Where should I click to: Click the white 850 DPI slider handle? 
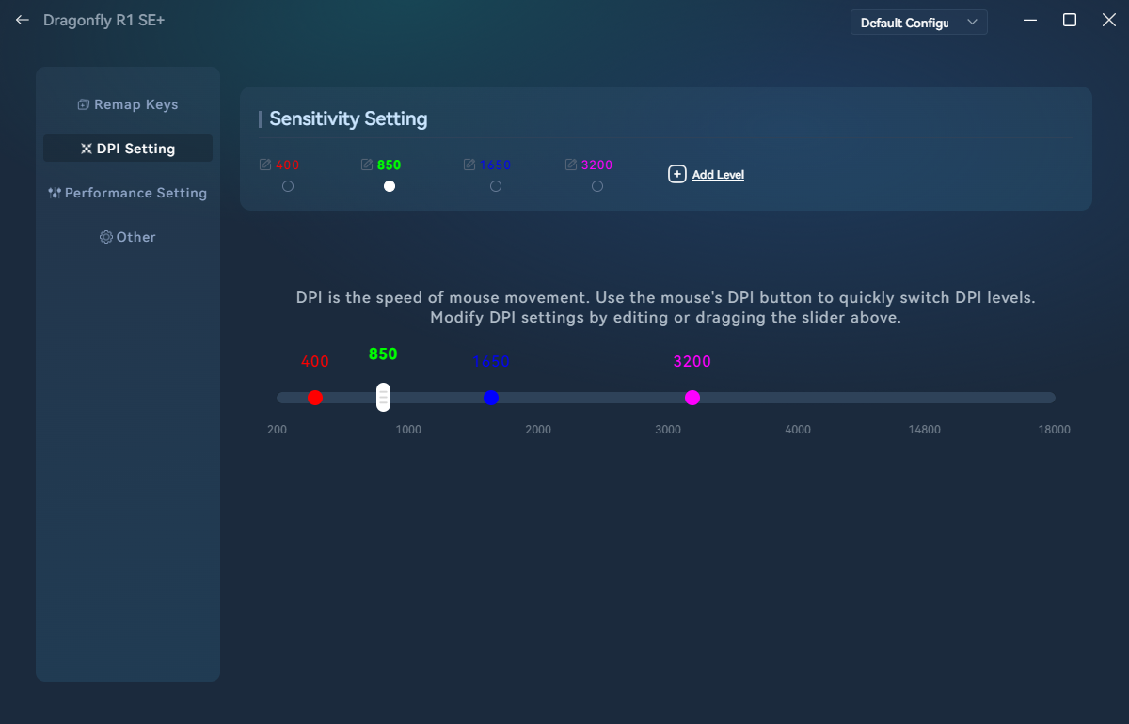coord(383,397)
